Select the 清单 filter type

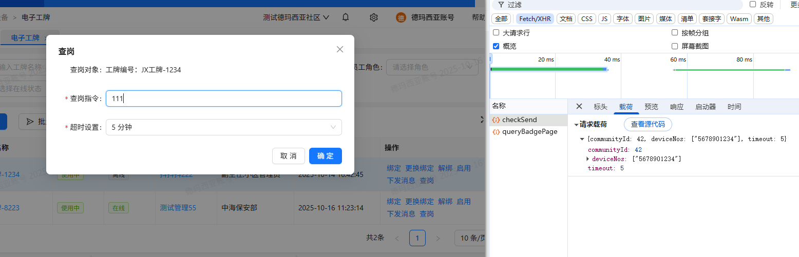click(687, 19)
